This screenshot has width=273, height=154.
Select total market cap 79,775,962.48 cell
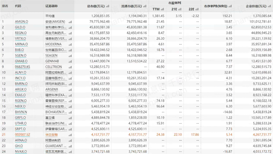[x=100, y=22]
